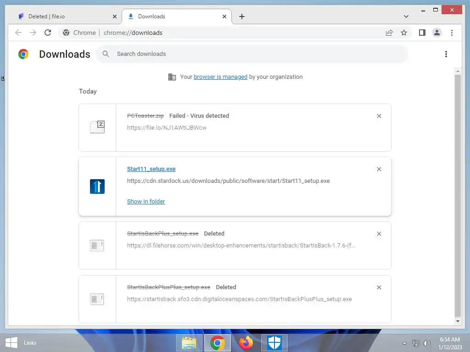Click the downloads page vertical scrollbar
The height and width of the screenshot is (352, 470).
pos(458,195)
